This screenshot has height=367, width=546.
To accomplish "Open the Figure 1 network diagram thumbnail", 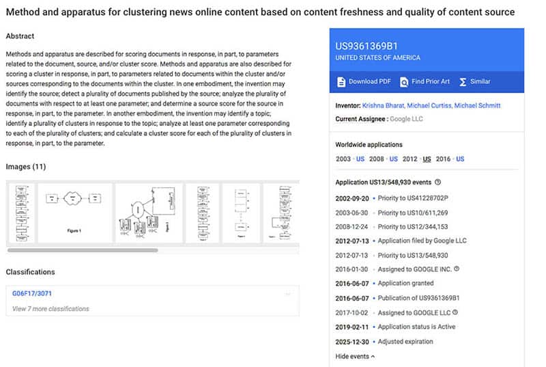I will 74,213.
